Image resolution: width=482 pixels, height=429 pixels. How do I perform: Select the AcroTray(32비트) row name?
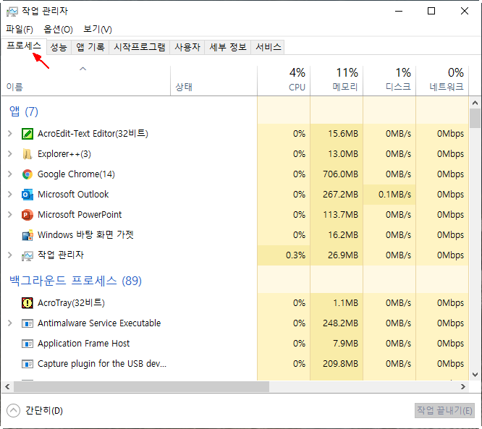coord(71,303)
